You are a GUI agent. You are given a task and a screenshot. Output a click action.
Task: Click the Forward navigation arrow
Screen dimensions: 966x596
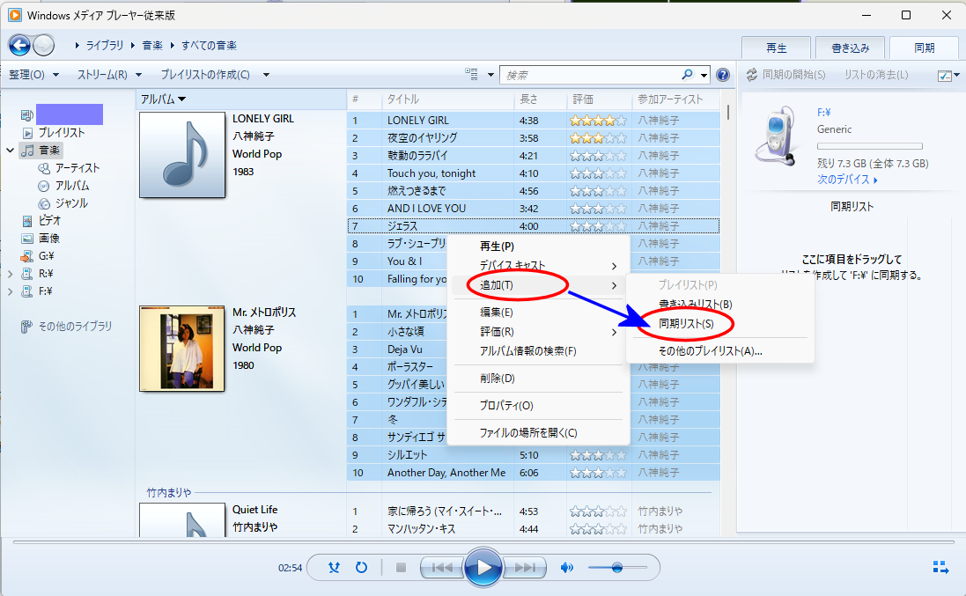click(x=44, y=46)
